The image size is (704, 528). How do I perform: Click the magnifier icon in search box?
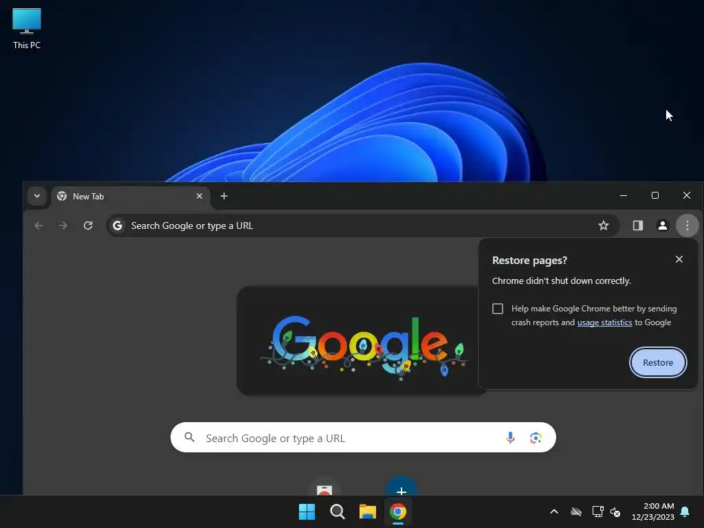[190, 437]
